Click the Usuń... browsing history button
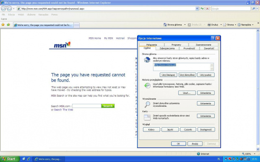 click(187, 93)
